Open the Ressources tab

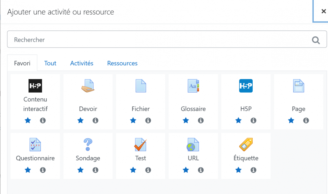tap(122, 63)
